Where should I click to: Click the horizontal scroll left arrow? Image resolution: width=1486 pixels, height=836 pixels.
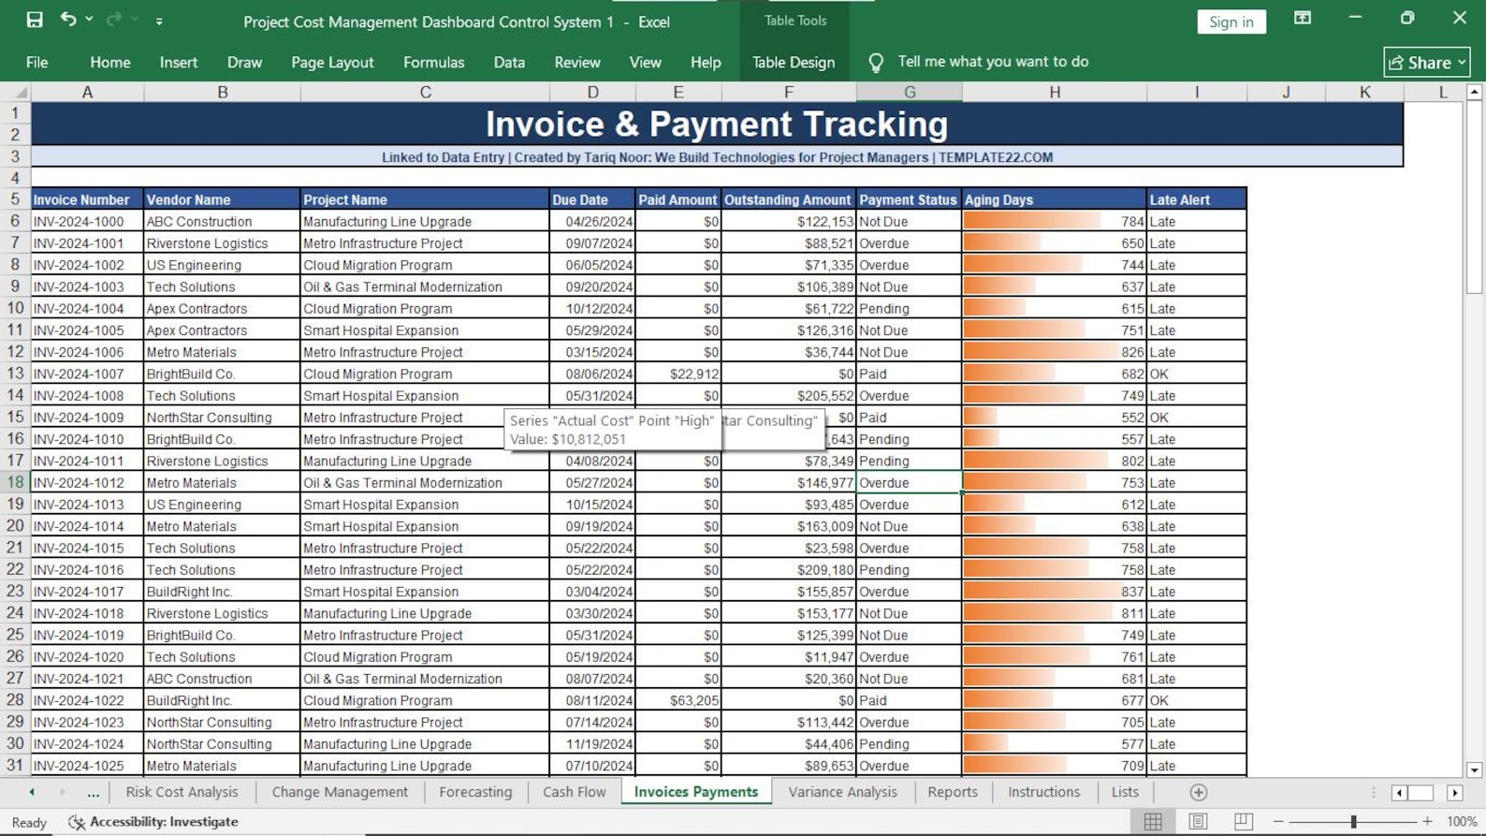(x=1399, y=793)
